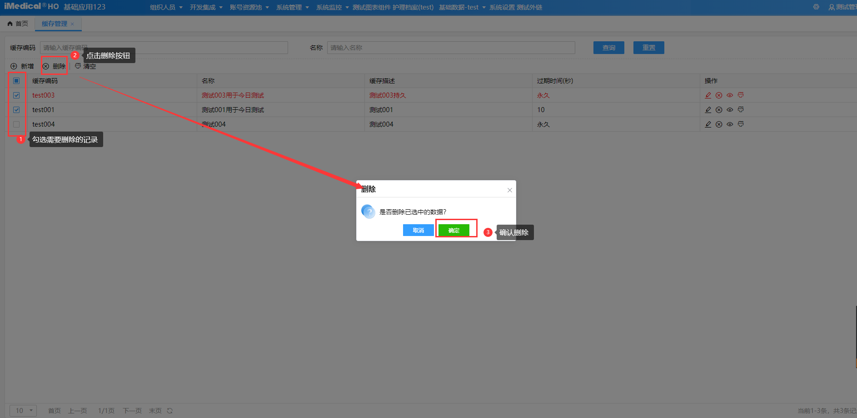Click the eye icon in test001 row
857x418 pixels.
click(x=730, y=110)
